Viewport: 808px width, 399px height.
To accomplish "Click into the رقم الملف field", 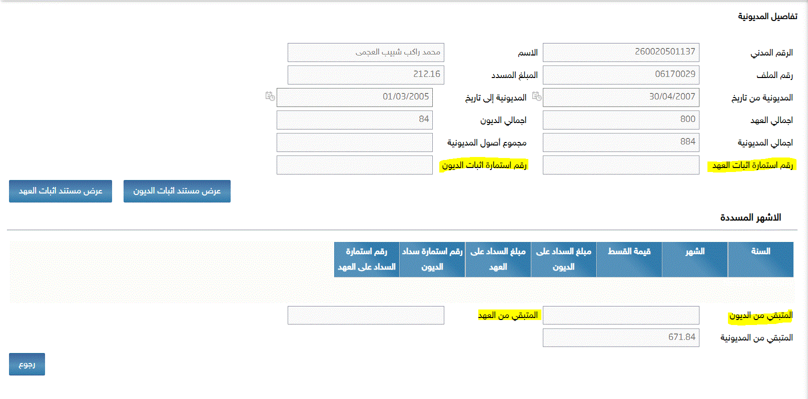I will tap(621, 74).
